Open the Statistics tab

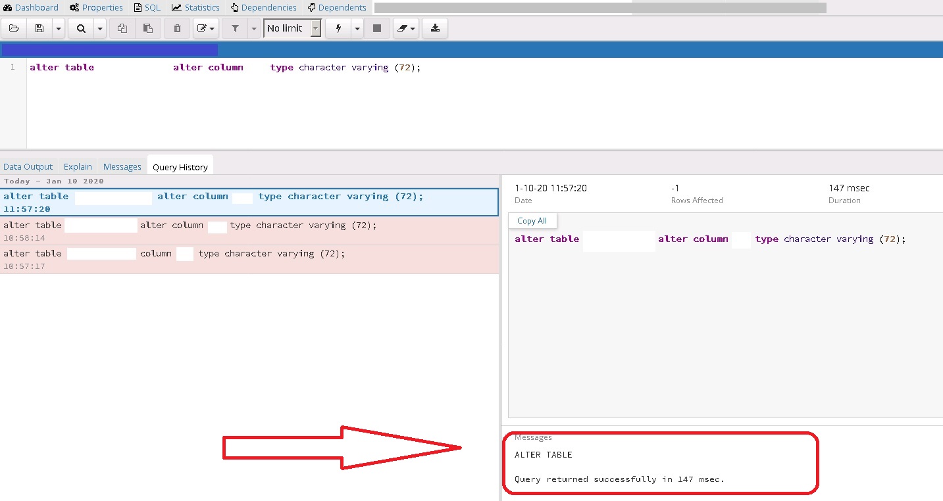tap(195, 7)
